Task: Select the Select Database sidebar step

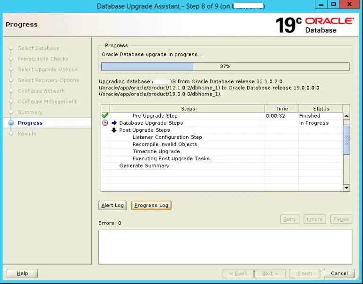Action: tap(38, 48)
